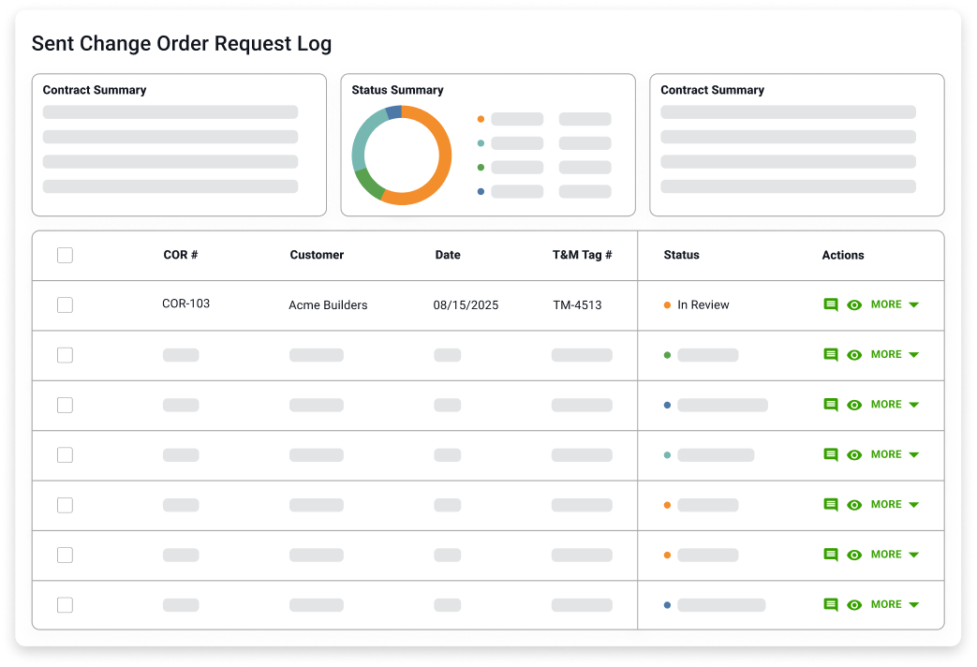Click the eye icon on the fourth row
The height and width of the screenshot is (667, 977).
pyautogui.click(x=854, y=454)
